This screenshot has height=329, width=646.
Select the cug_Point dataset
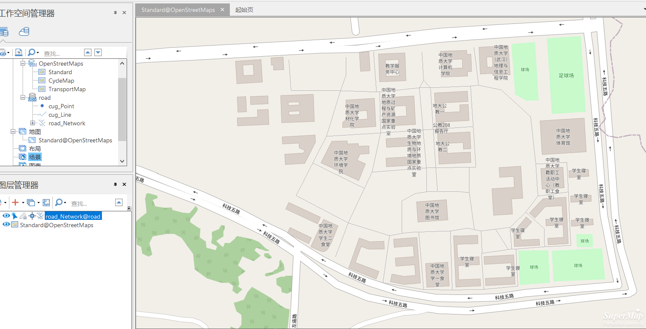coord(61,106)
